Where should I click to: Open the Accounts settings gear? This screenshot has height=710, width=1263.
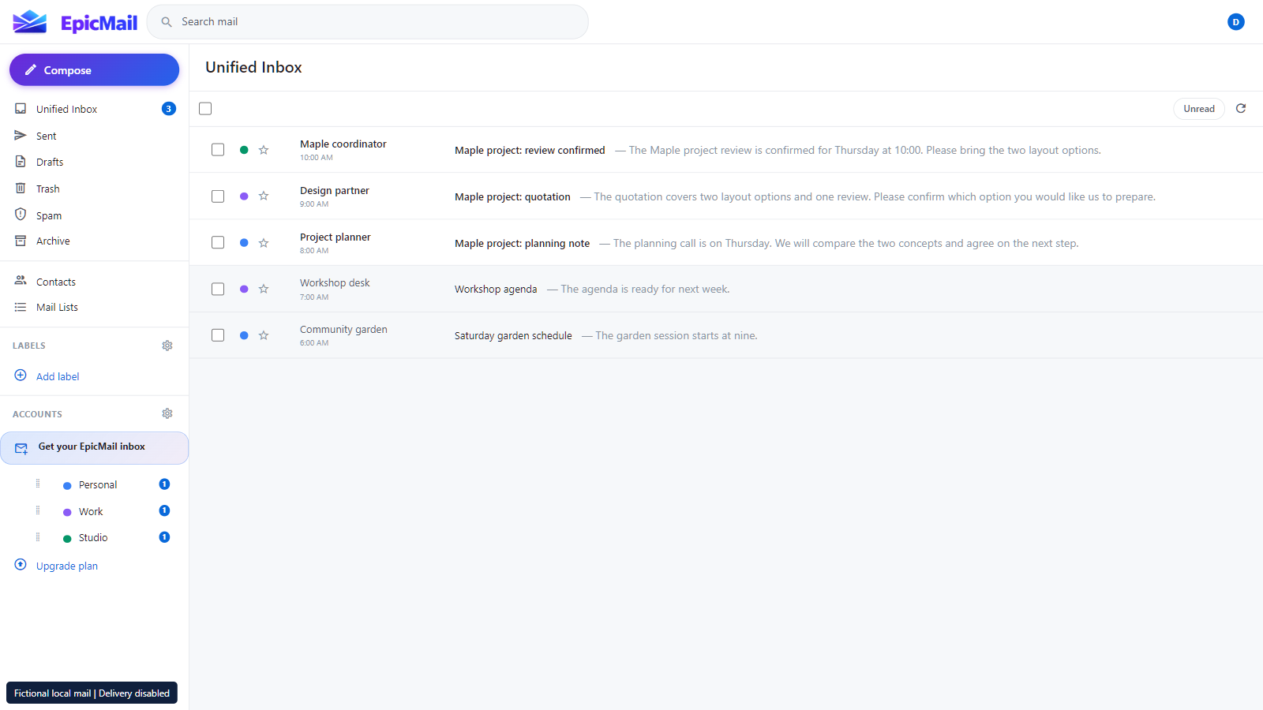[167, 413]
